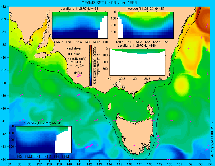
Task: Select the "velocity (m/s)" legend label
Action: [77, 59]
